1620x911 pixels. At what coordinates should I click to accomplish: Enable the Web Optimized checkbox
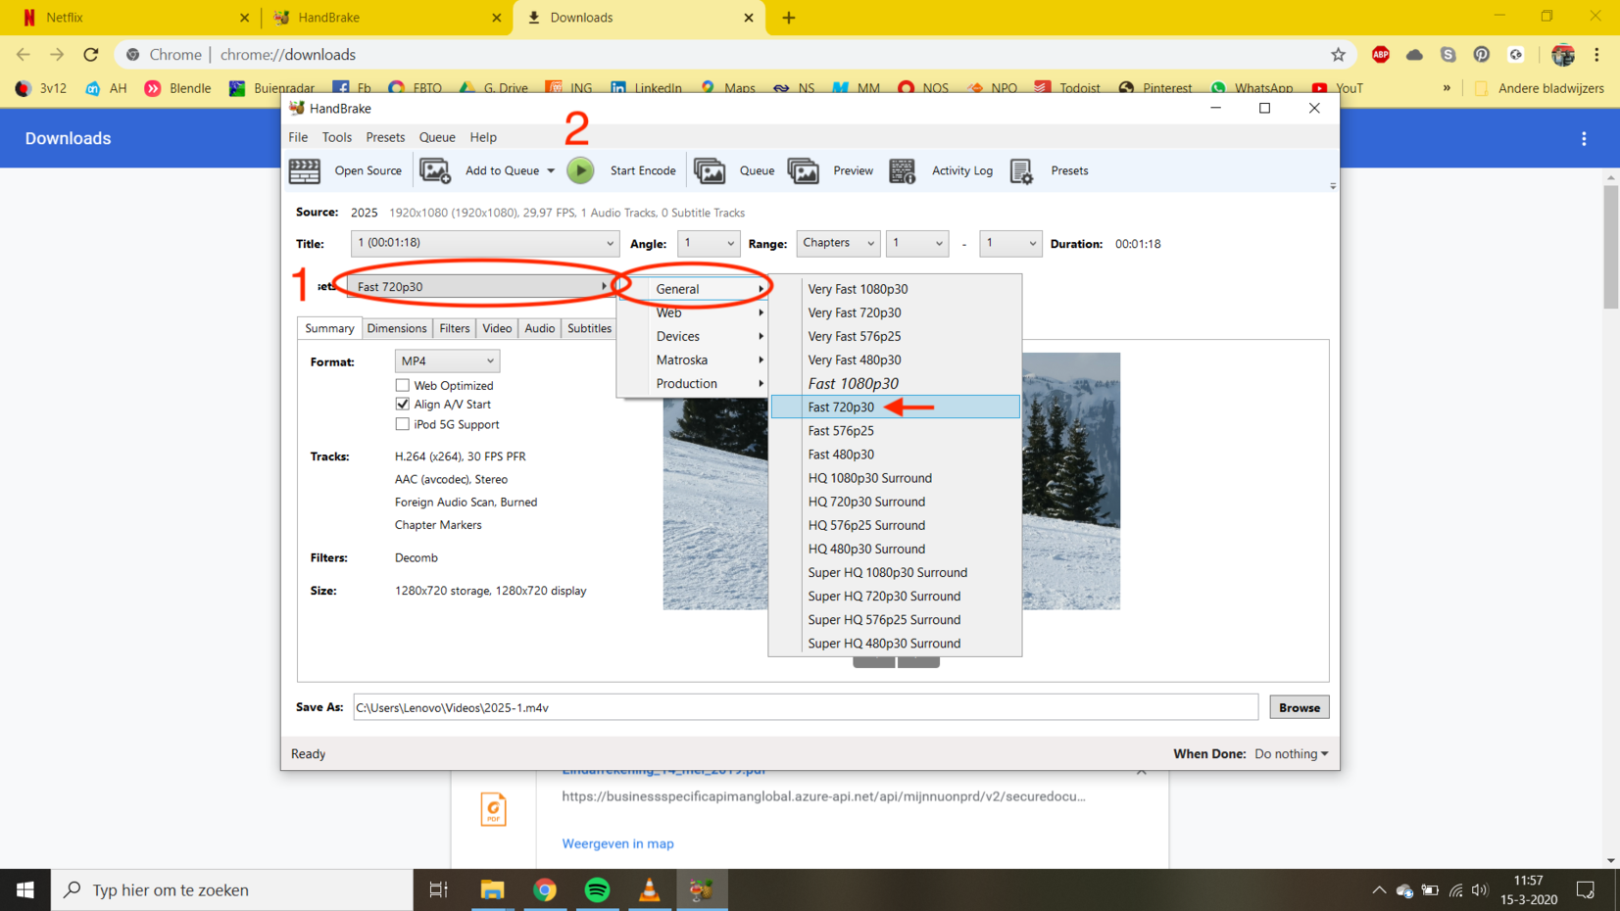click(x=403, y=385)
